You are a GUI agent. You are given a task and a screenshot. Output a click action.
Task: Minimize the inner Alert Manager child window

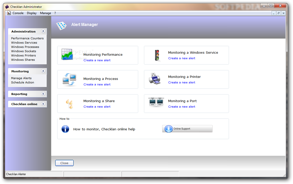coord(274,13)
